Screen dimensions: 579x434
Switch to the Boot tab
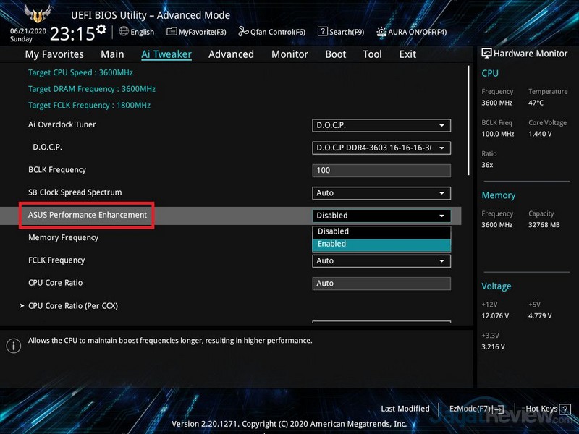[x=335, y=54]
